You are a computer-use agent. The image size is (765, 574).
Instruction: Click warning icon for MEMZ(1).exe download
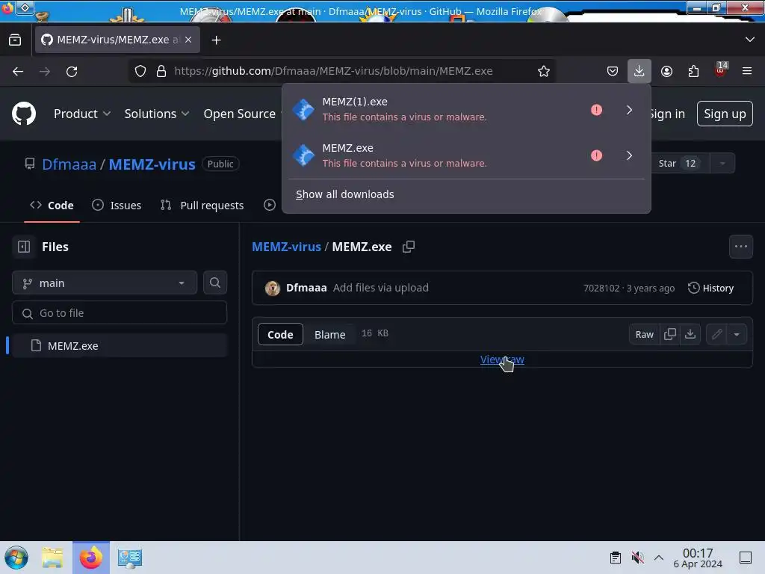point(596,110)
